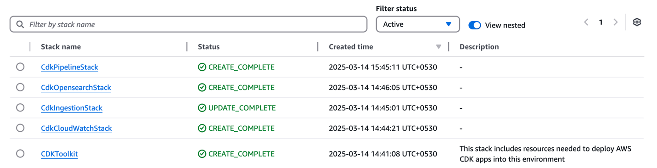The image size is (657, 168).
Task: Open the table preferences gear icon
Action: pos(636,22)
